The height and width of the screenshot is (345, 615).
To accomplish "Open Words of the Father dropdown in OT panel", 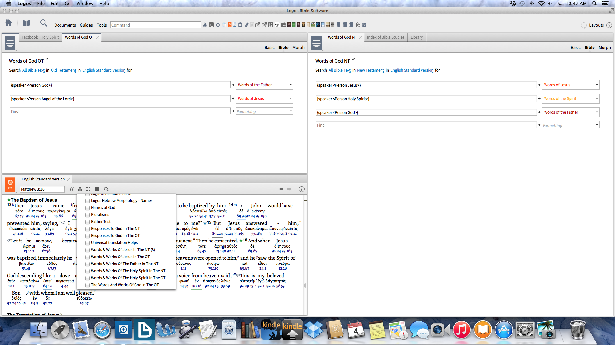I will pyautogui.click(x=264, y=85).
